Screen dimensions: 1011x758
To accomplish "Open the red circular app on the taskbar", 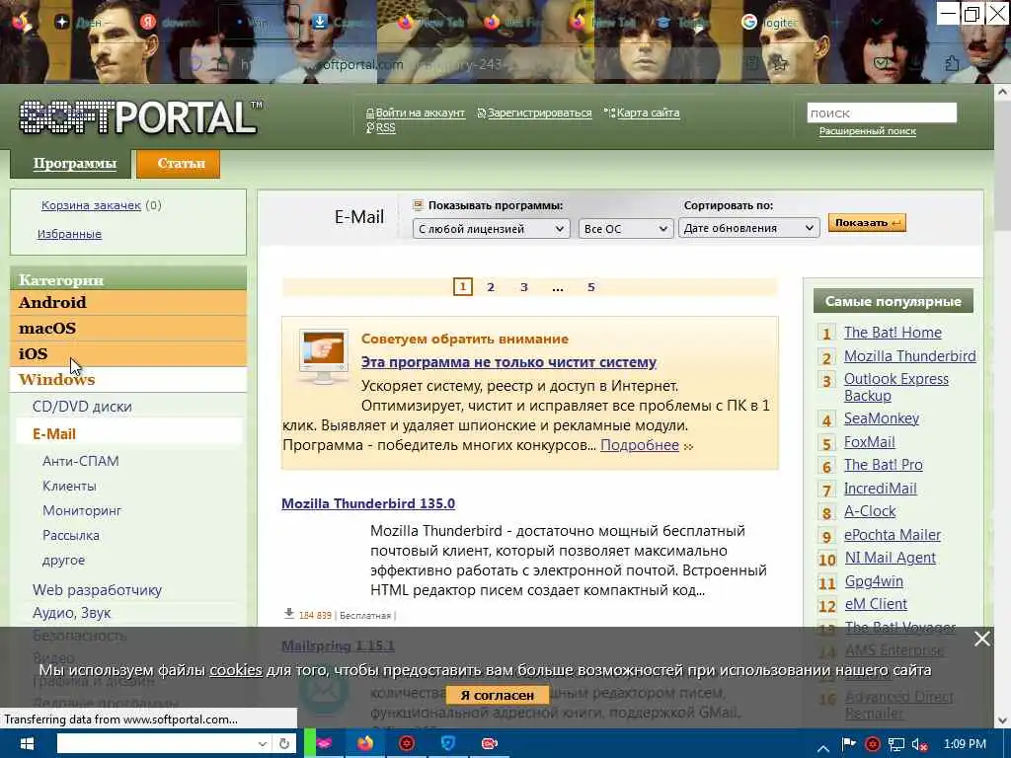I will click(406, 744).
